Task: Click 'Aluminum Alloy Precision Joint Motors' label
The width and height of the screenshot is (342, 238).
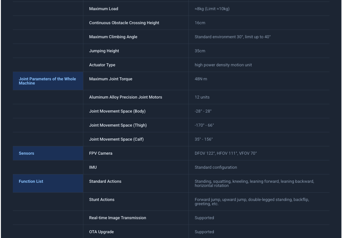Action: (125, 97)
